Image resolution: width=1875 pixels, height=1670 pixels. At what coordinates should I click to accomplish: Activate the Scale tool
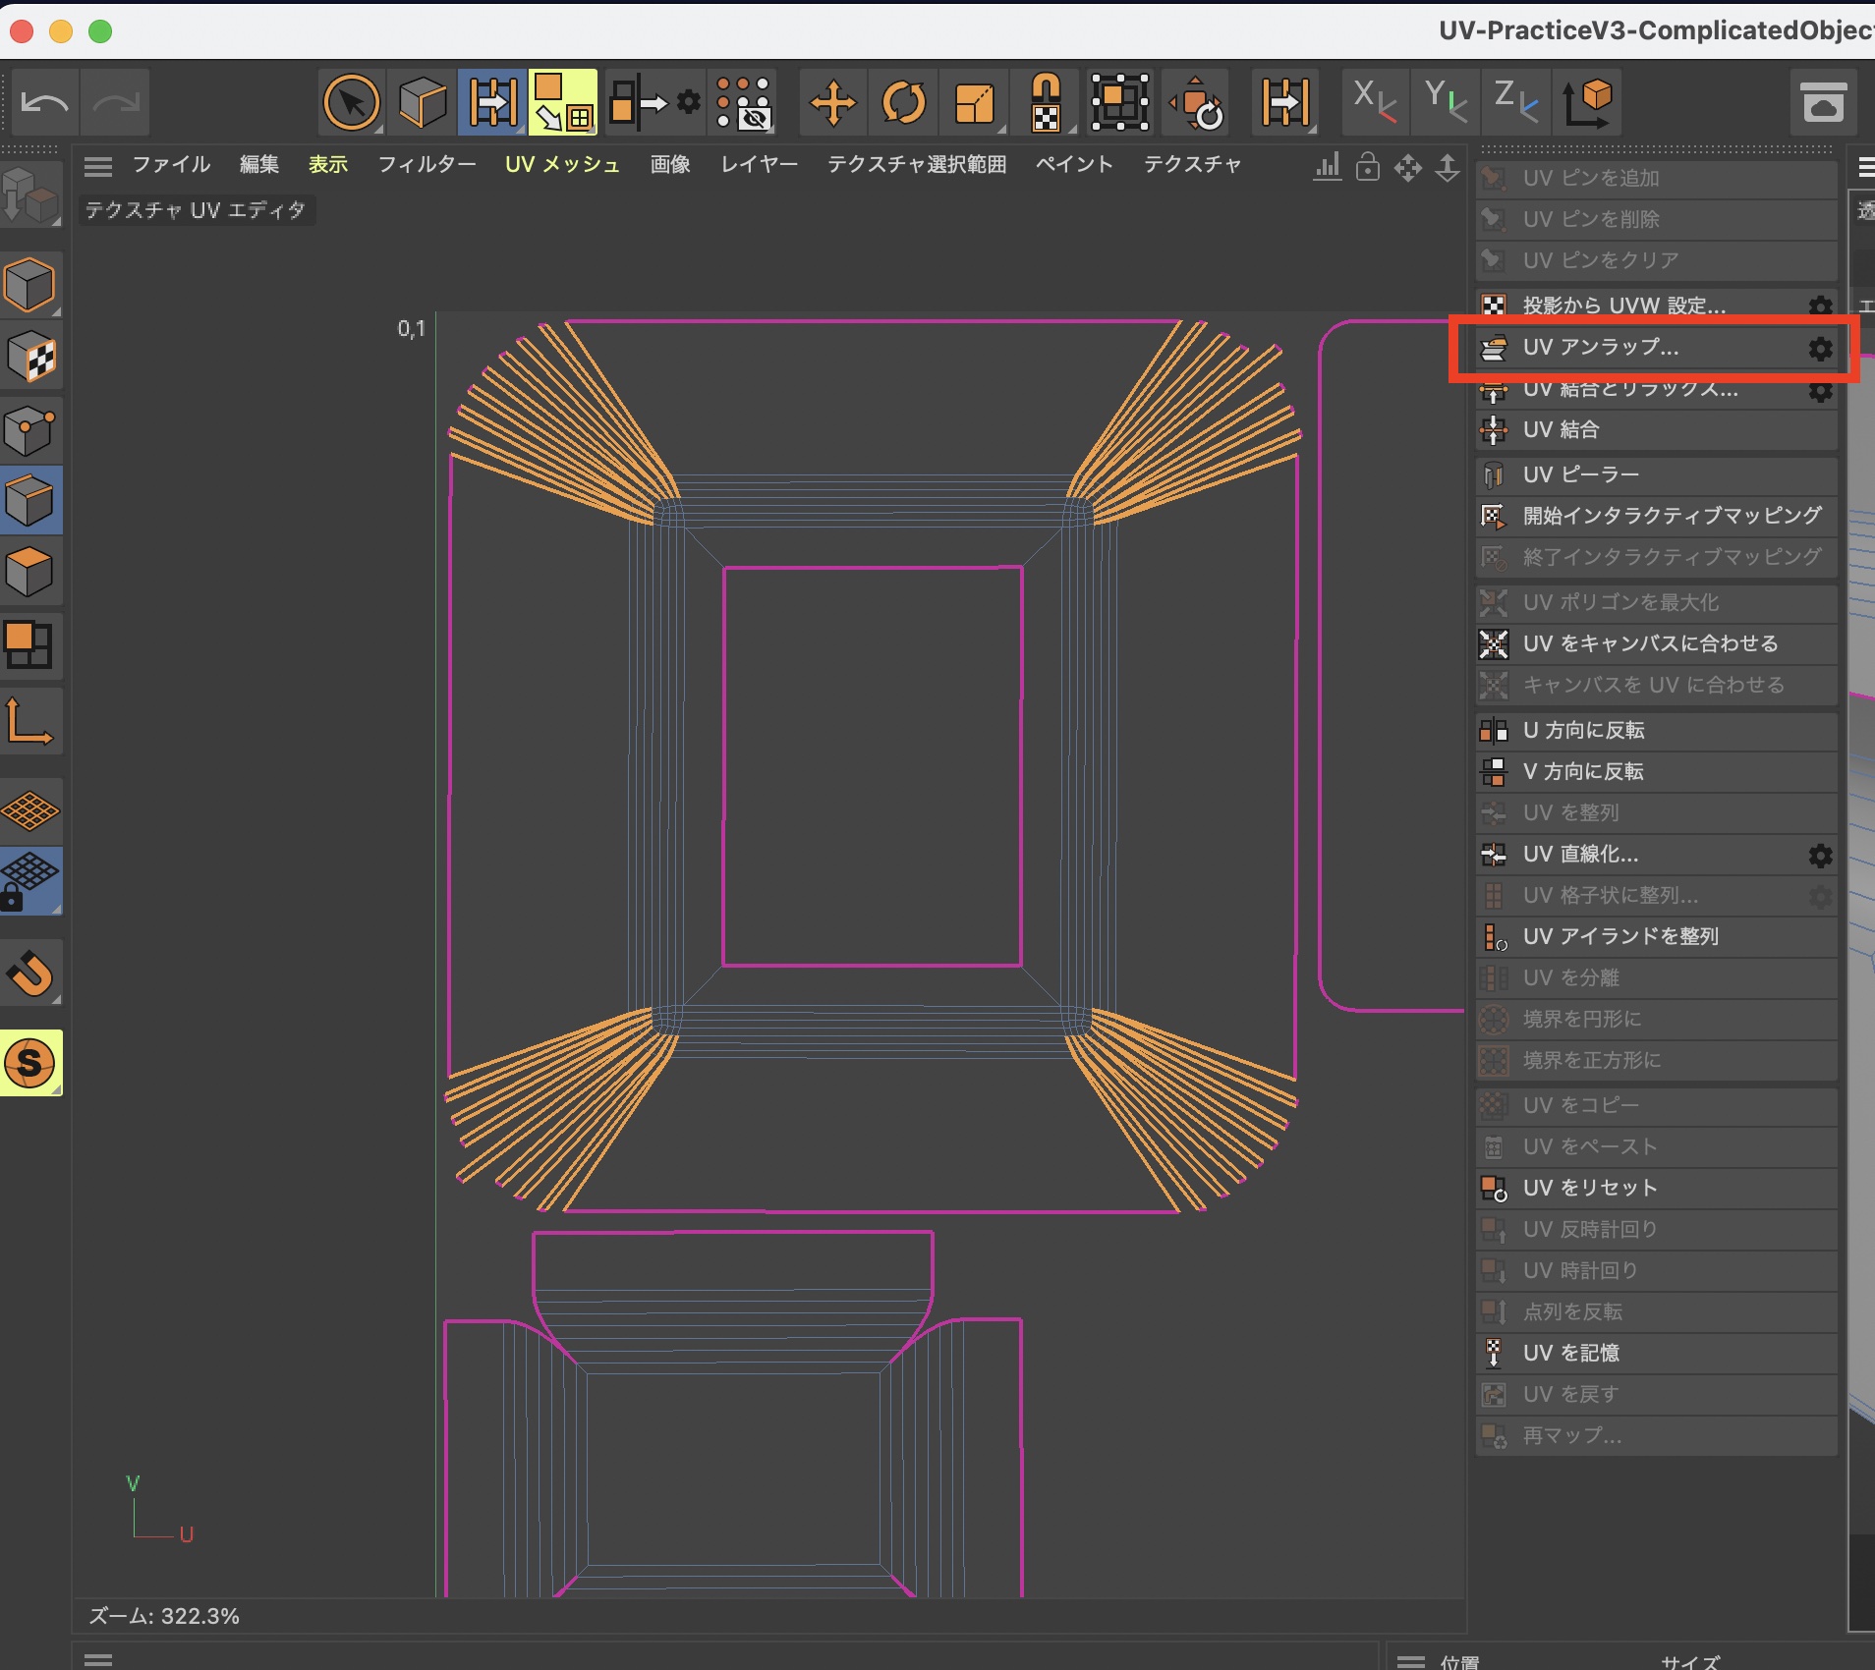[x=974, y=102]
